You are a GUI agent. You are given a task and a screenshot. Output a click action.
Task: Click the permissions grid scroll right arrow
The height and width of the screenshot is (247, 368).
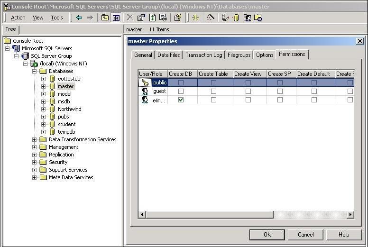point(350,214)
